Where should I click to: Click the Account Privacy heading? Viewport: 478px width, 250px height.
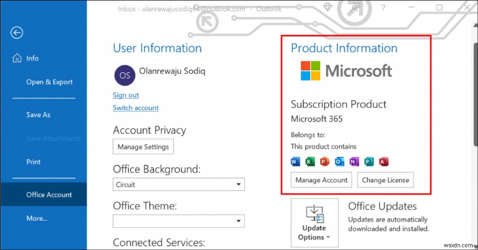(x=149, y=130)
